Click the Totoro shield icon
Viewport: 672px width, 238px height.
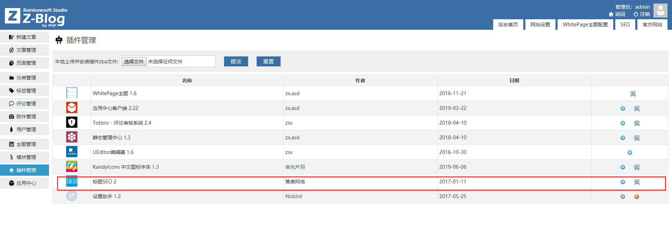coord(72,122)
